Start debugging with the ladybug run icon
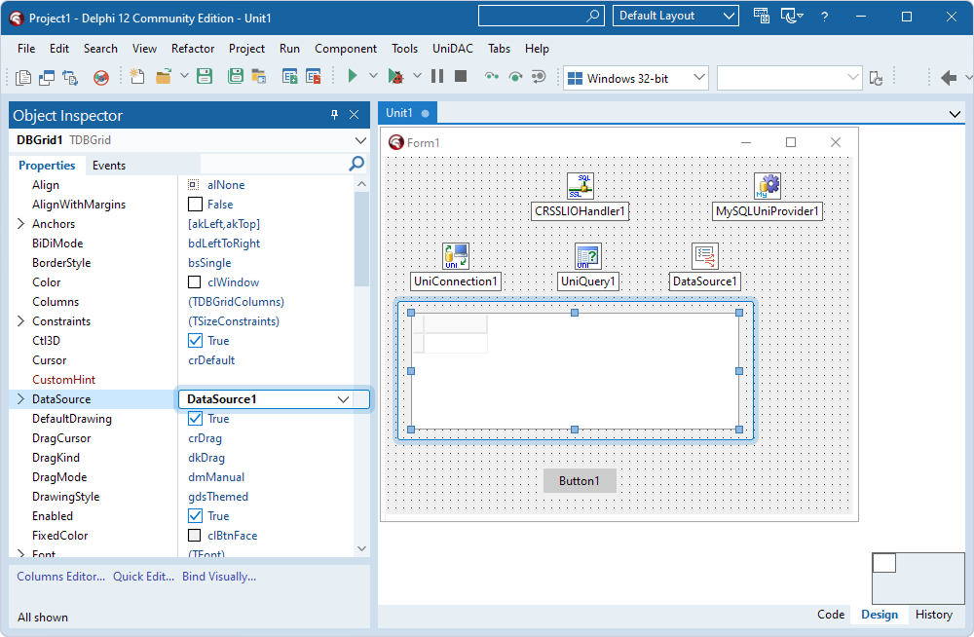Viewport: 974px width, 637px height. [395, 76]
